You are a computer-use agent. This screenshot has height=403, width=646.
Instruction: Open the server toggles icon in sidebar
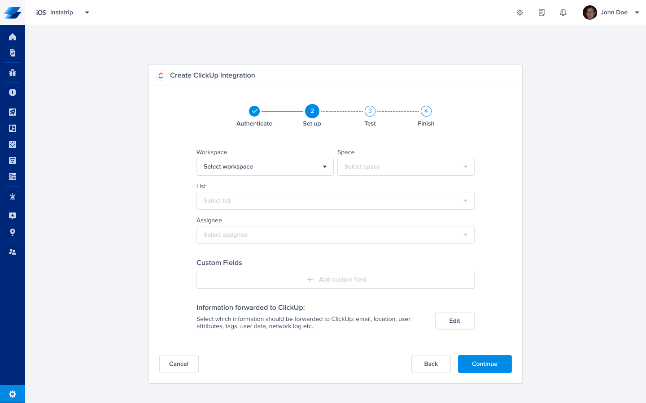[13, 177]
